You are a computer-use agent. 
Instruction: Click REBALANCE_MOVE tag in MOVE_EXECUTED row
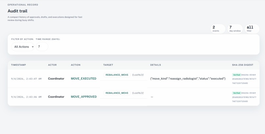117,75
